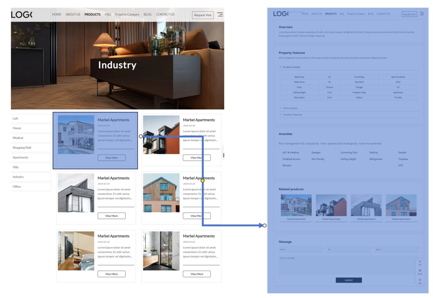Open the hamburger menu on the Industry listing page

pyautogui.click(x=220, y=15)
